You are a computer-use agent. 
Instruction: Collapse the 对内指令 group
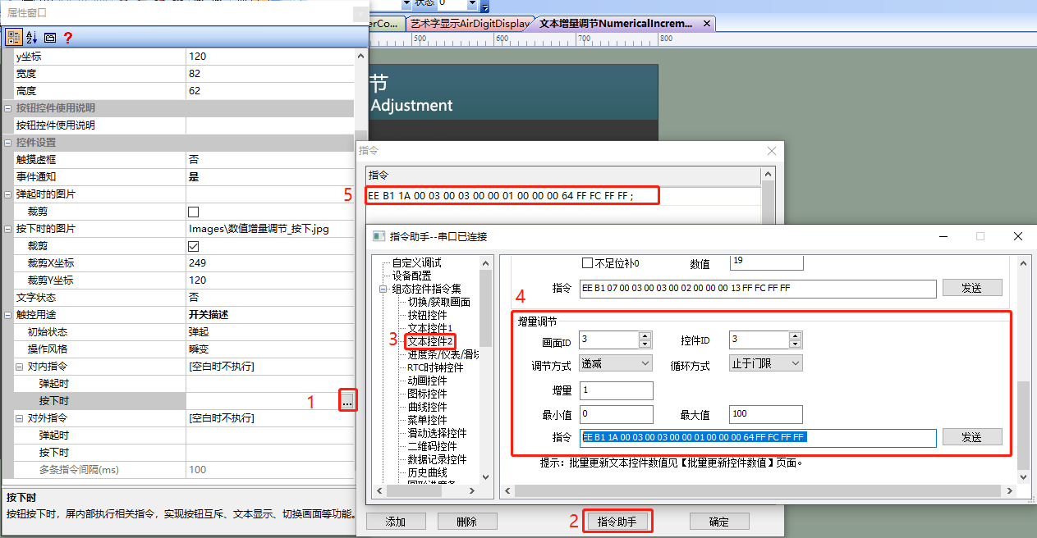tap(20, 367)
